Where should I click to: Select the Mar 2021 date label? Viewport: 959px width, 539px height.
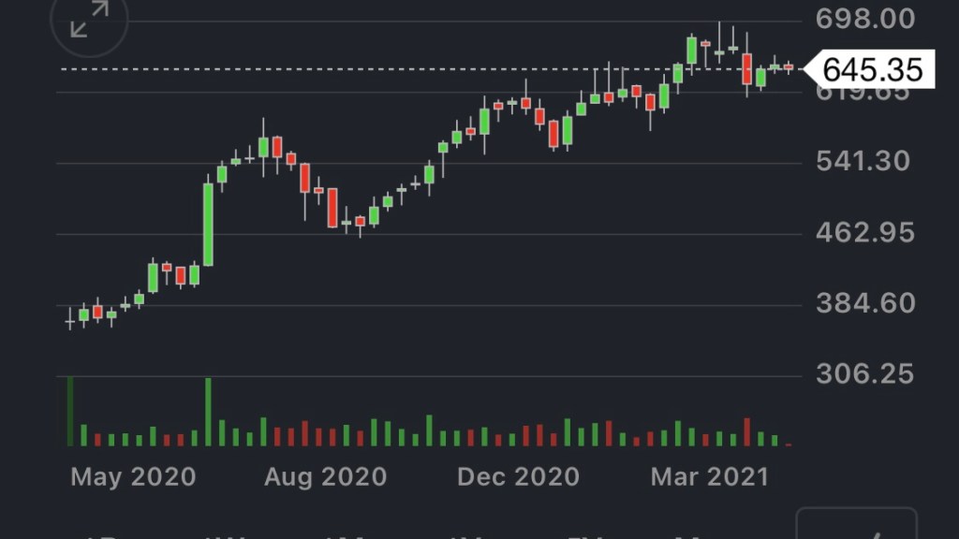(710, 477)
